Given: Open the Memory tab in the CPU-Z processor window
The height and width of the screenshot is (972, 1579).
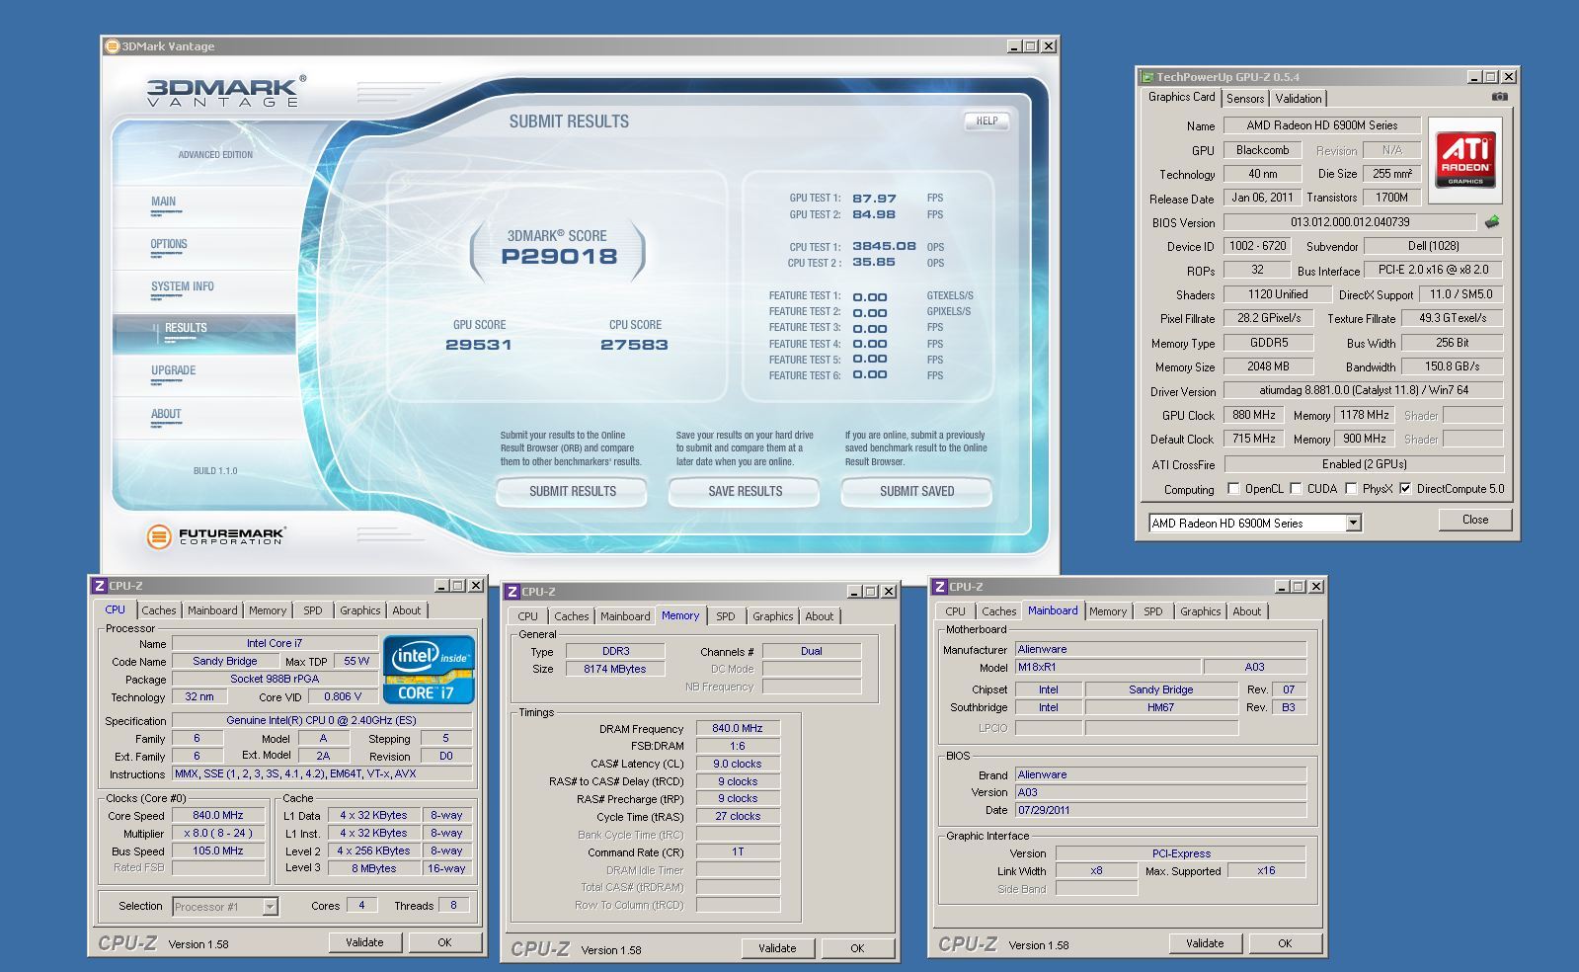Looking at the screenshot, I should click(268, 610).
